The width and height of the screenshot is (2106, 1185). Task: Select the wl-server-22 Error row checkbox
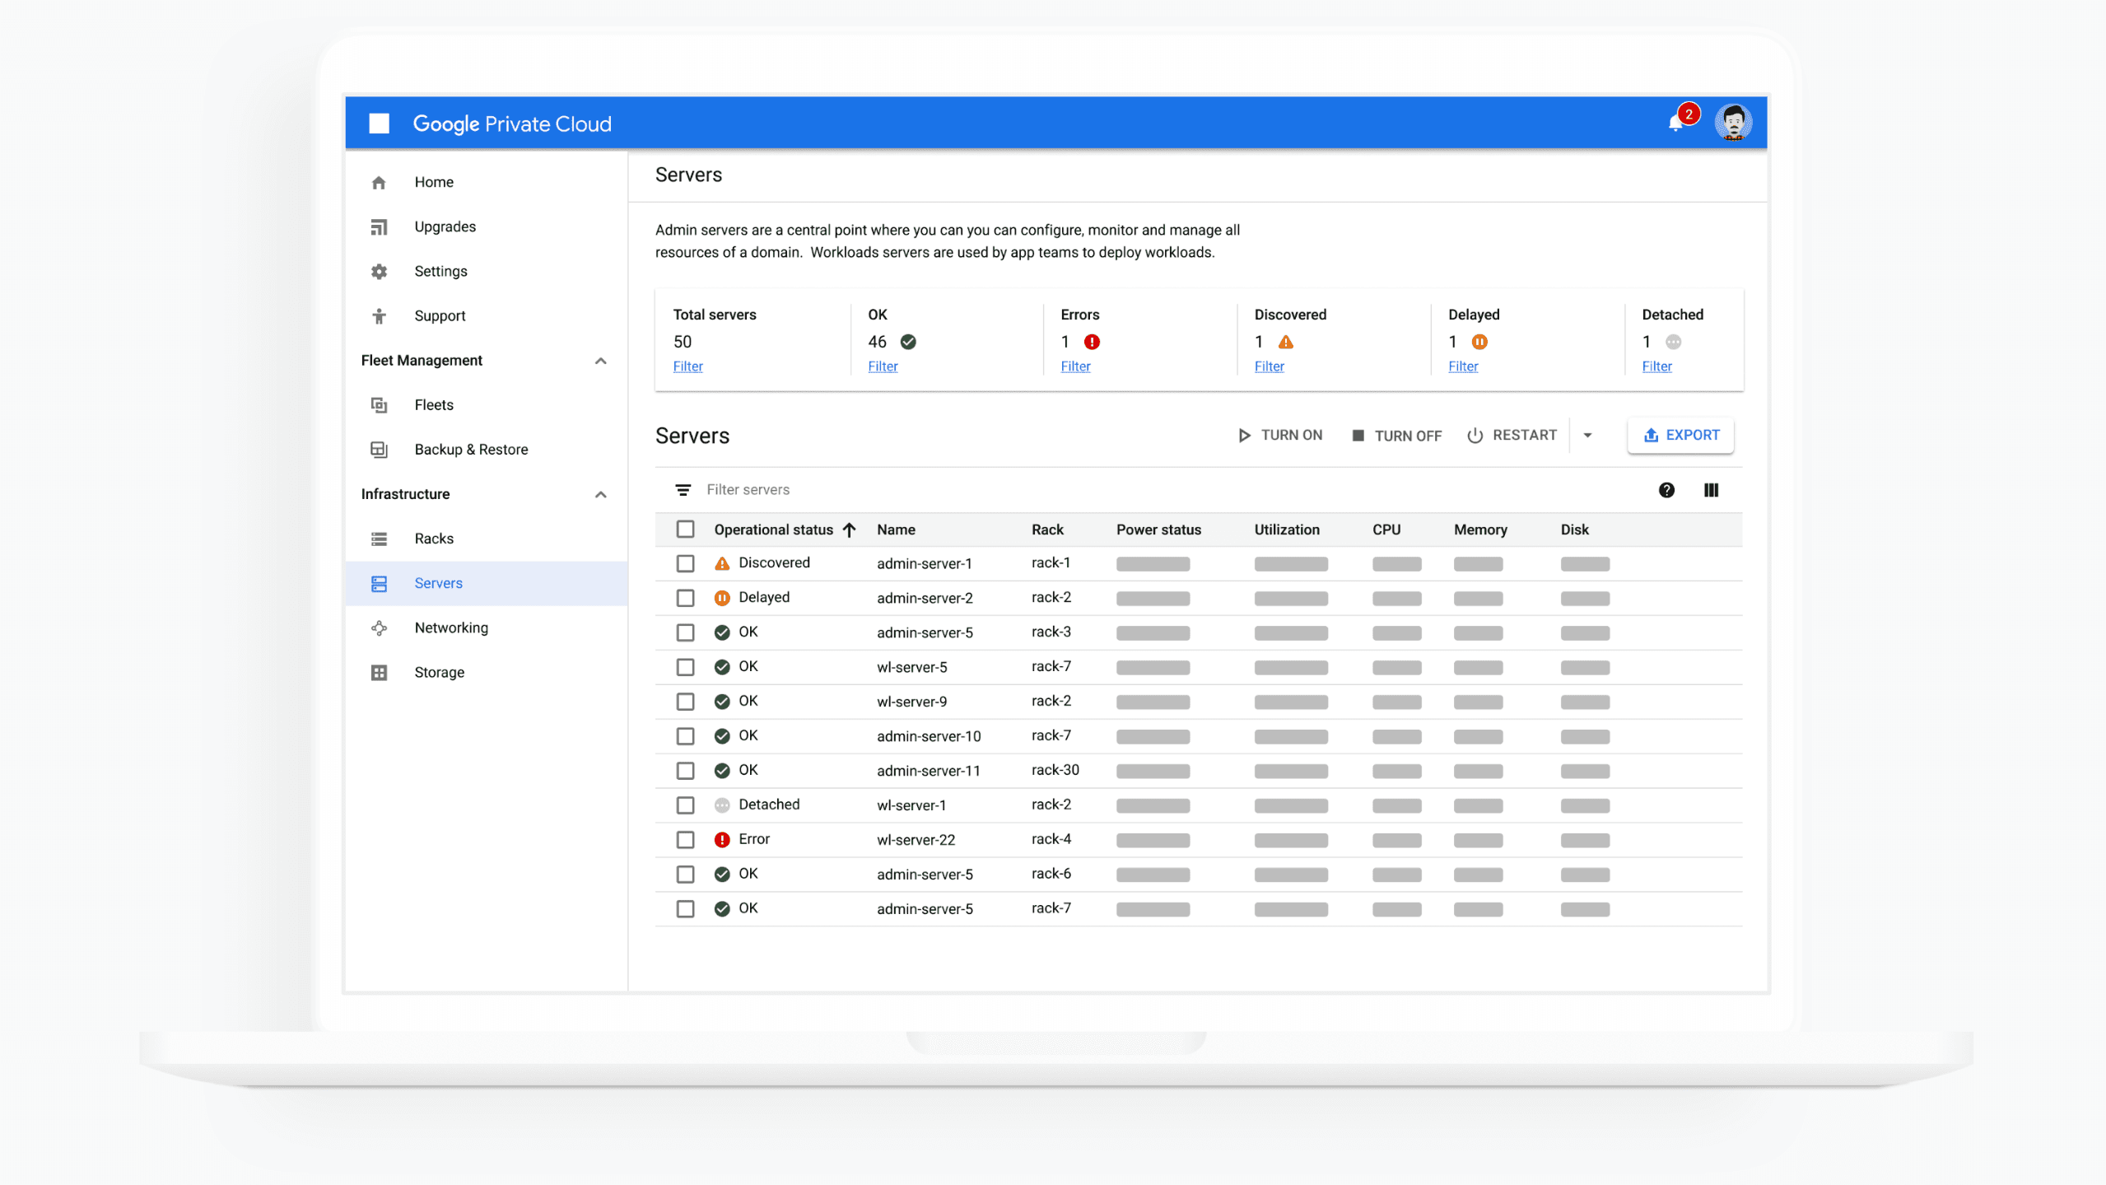click(x=685, y=839)
